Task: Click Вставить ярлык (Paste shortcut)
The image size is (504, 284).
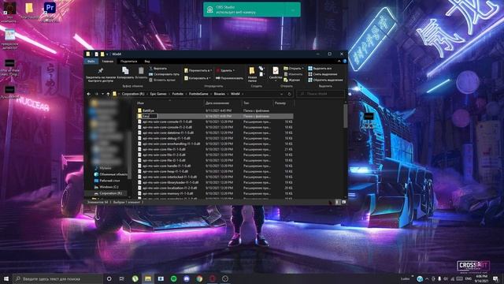Action: click(162, 80)
